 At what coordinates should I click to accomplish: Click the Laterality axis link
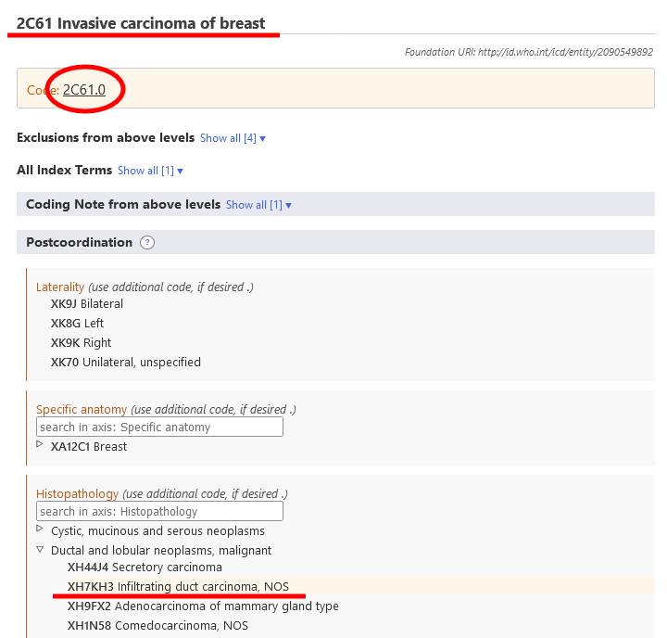(60, 287)
